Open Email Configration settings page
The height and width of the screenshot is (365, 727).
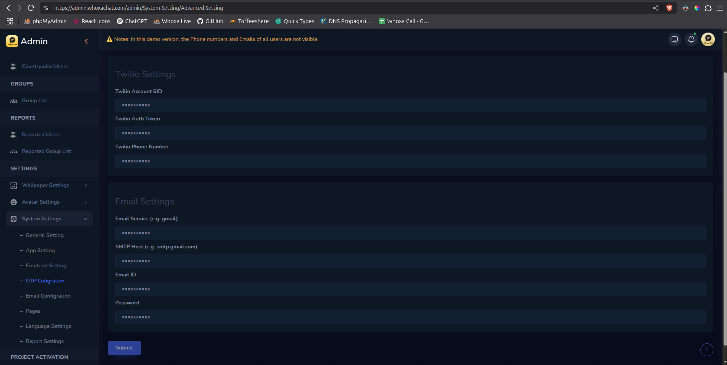(x=48, y=296)
